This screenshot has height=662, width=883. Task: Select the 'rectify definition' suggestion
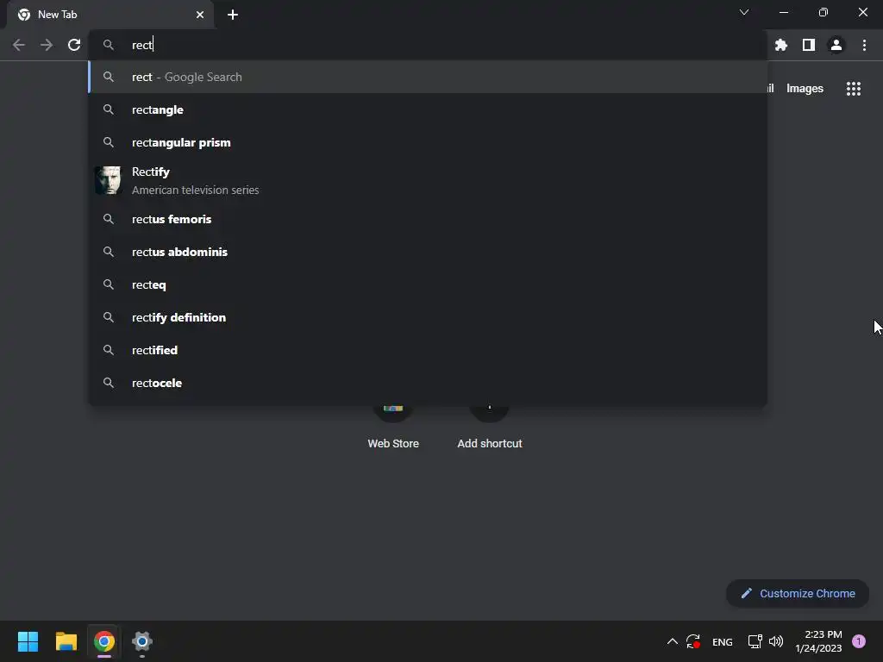click(x=428, y=317)
